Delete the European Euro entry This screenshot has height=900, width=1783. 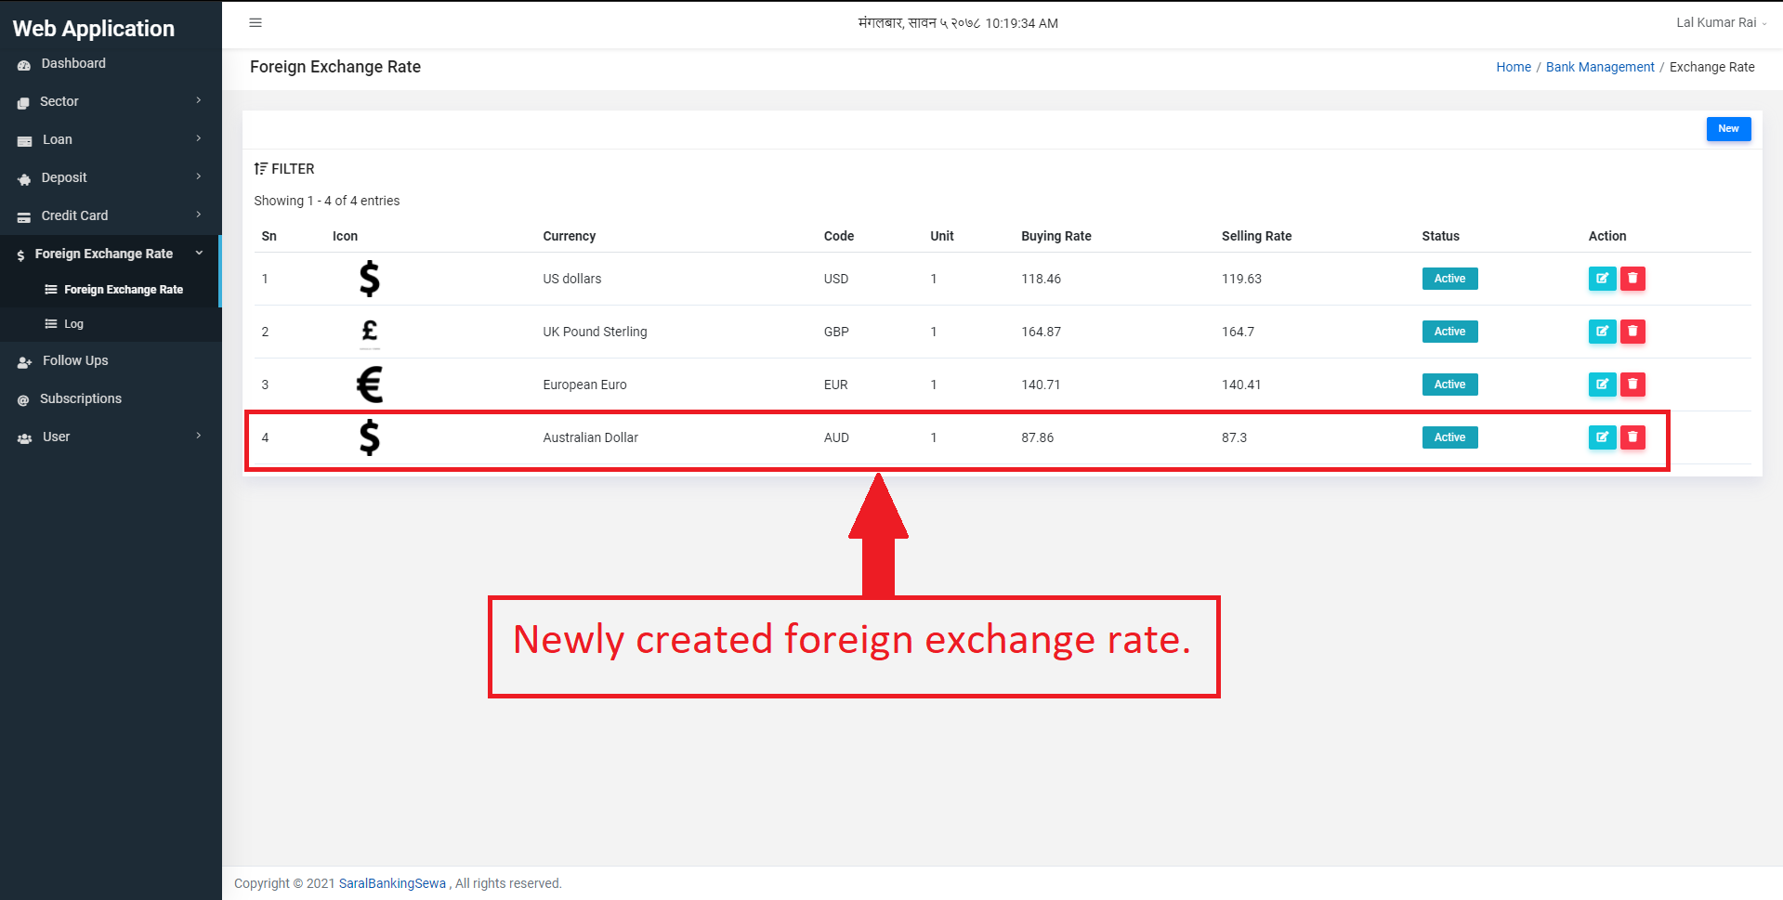(x=1632, y=385)
